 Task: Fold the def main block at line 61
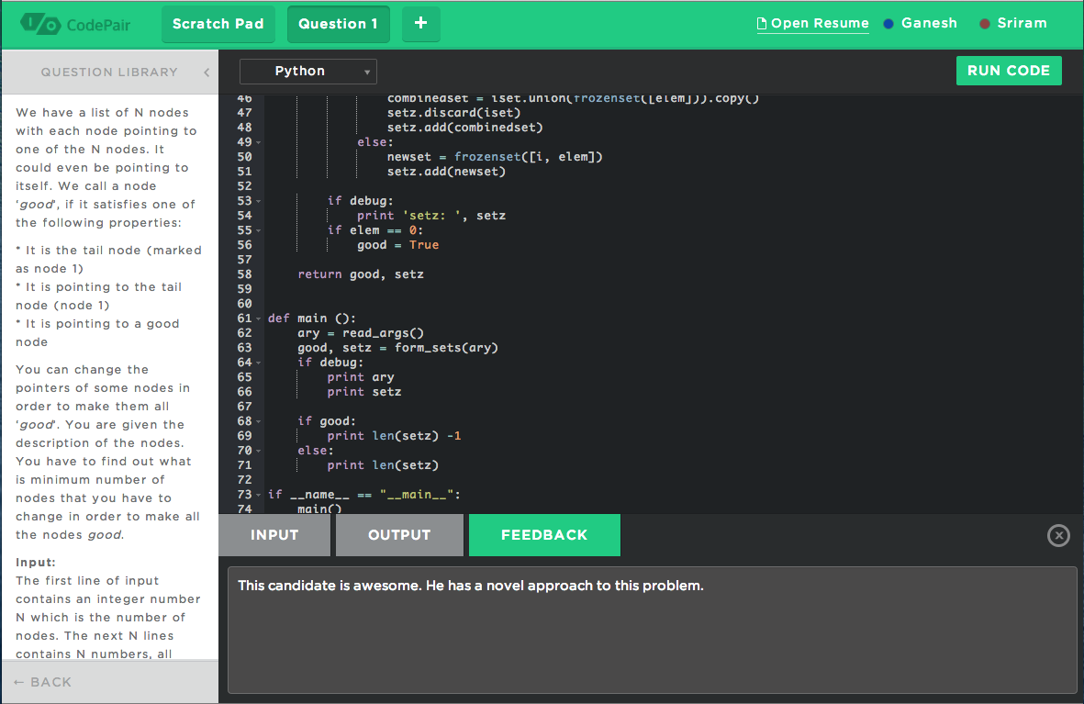tap(259, 318)
